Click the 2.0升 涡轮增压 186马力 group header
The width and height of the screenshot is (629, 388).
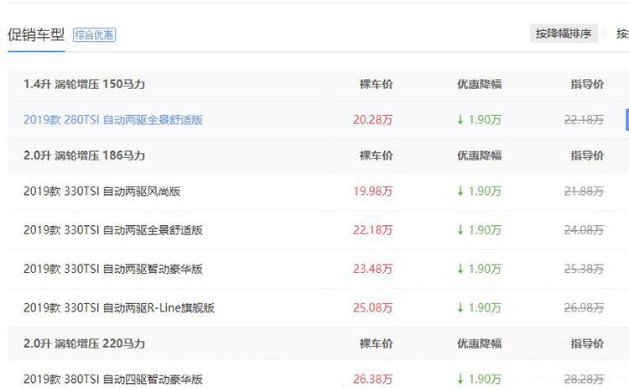[x=84, y=156]
